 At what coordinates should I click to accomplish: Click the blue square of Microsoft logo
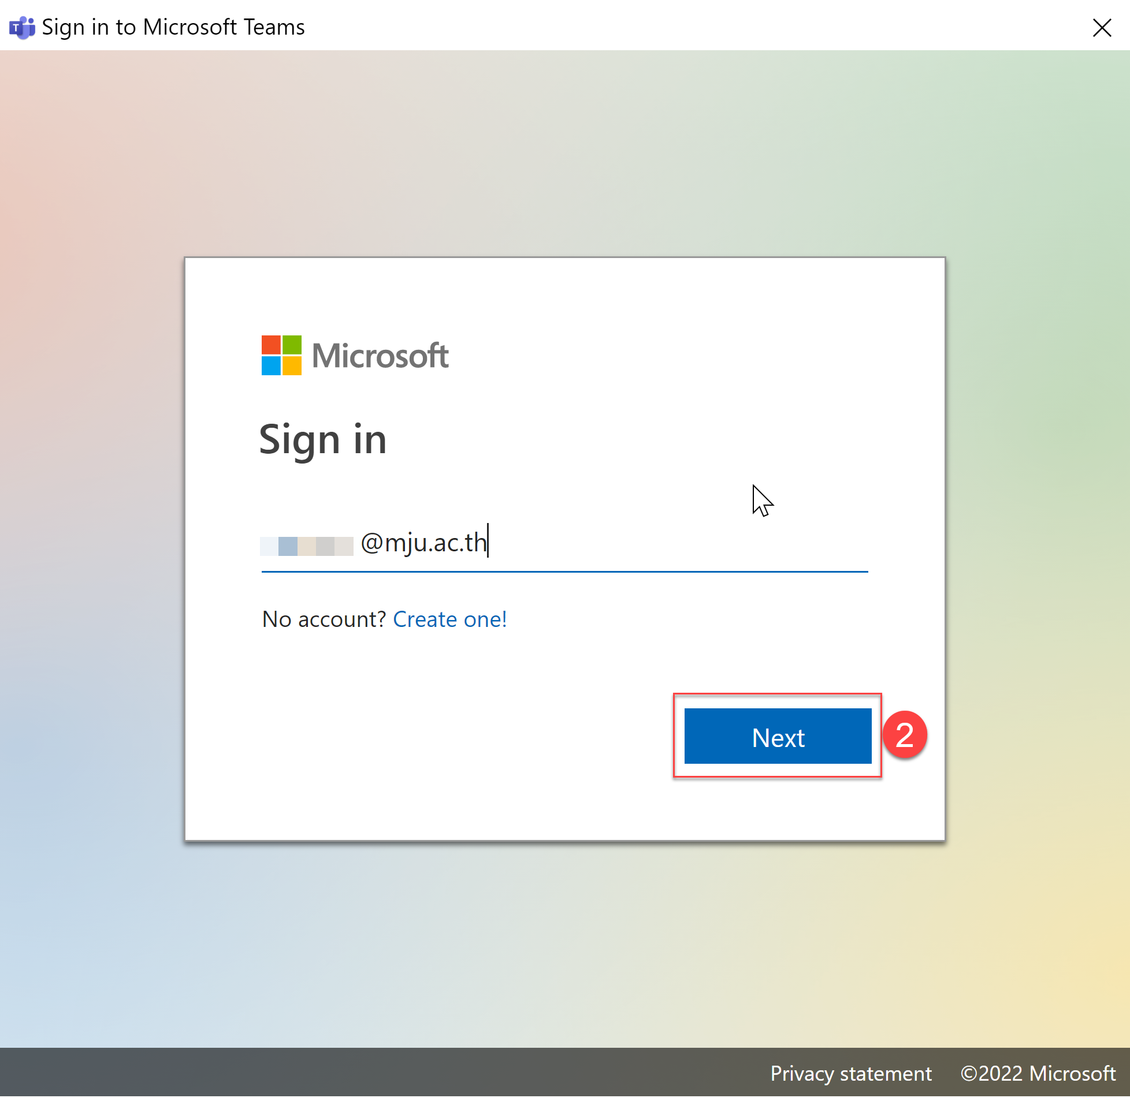pos(271,365)
